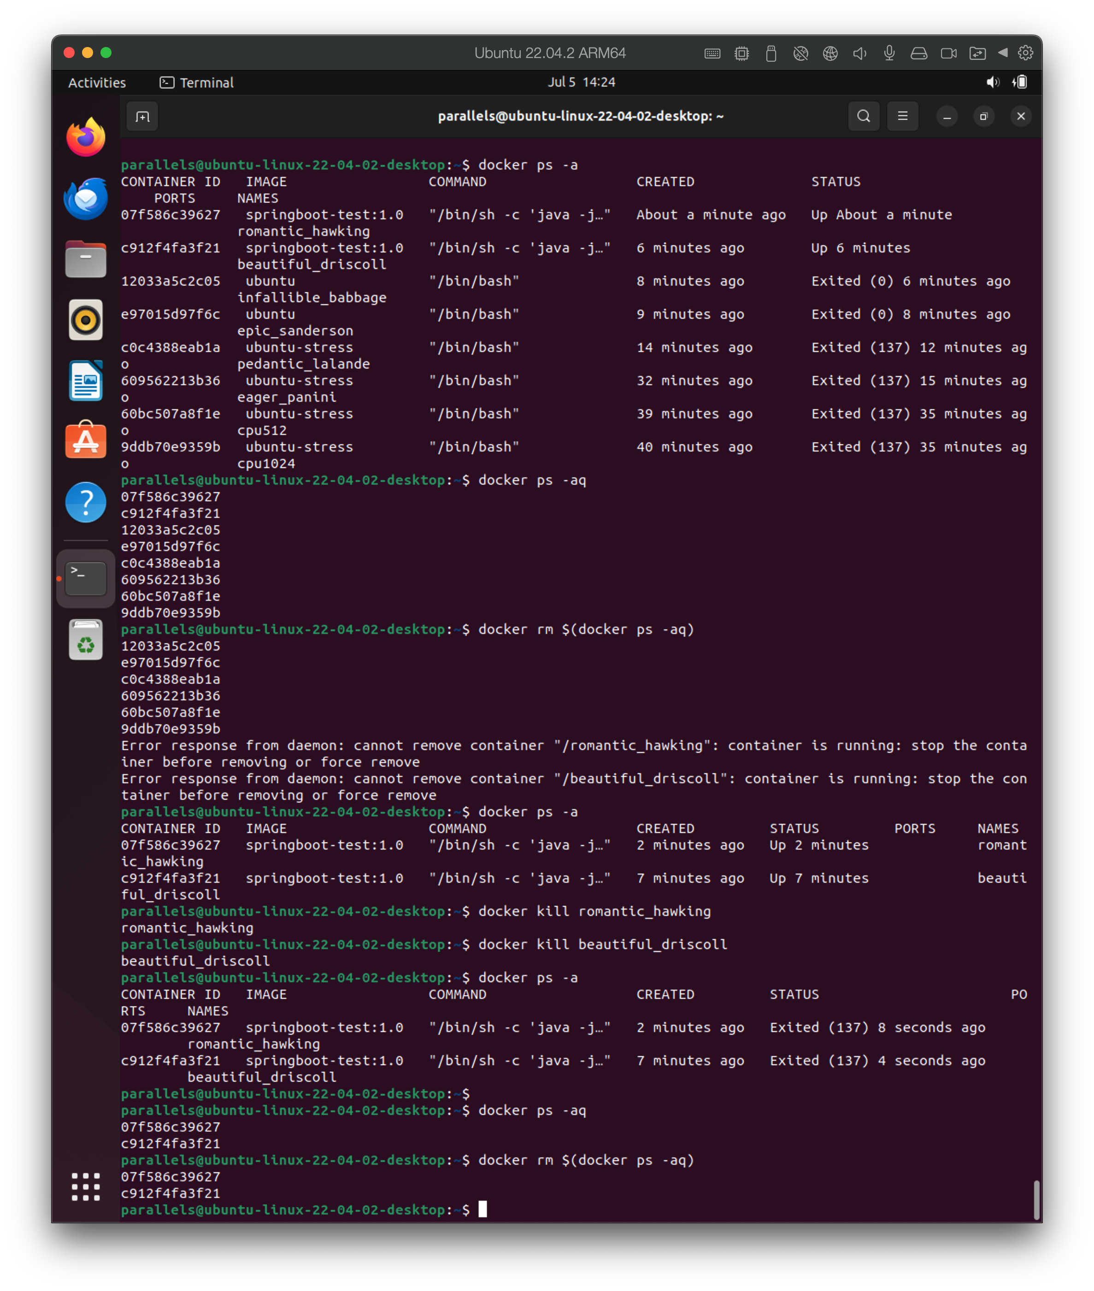Image resolution: width=1094 pixels, height=1291 pixels.
Task: Click the keyboard icon in Parallels title bar
Action: 712,53
